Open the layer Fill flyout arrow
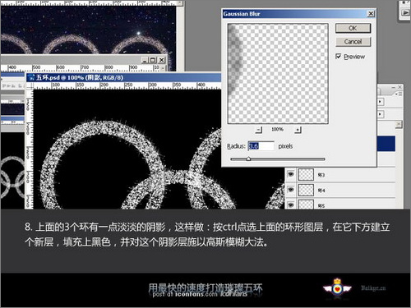The width and height of the screenshot is (411, 308). click(x=380, y=114)
